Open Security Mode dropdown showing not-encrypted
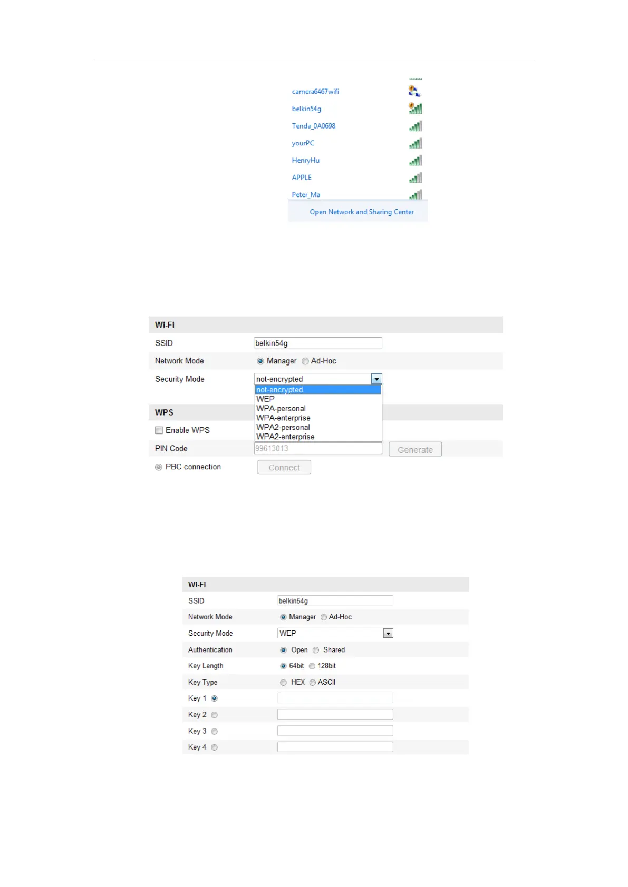Screen dimensions: 628x887 coord(318,379)
